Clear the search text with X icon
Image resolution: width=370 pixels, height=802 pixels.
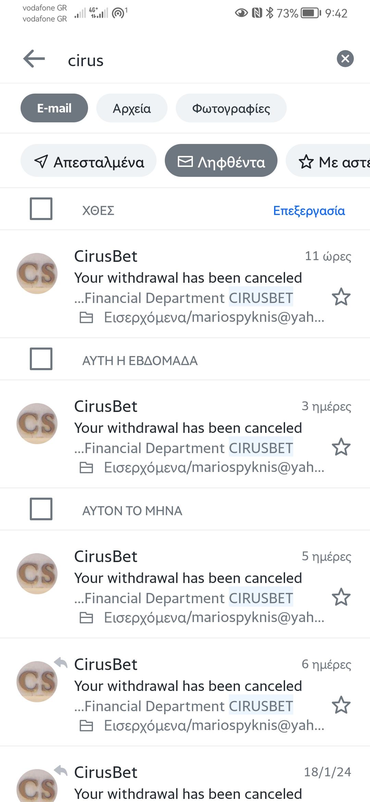(345, 59)
